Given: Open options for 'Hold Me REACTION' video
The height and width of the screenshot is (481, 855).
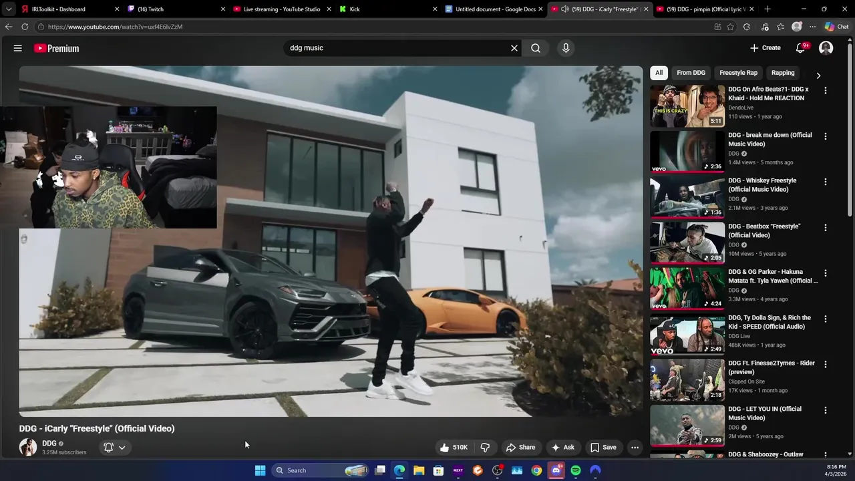Looking at the screenshot, I should (x=825, y=90).
